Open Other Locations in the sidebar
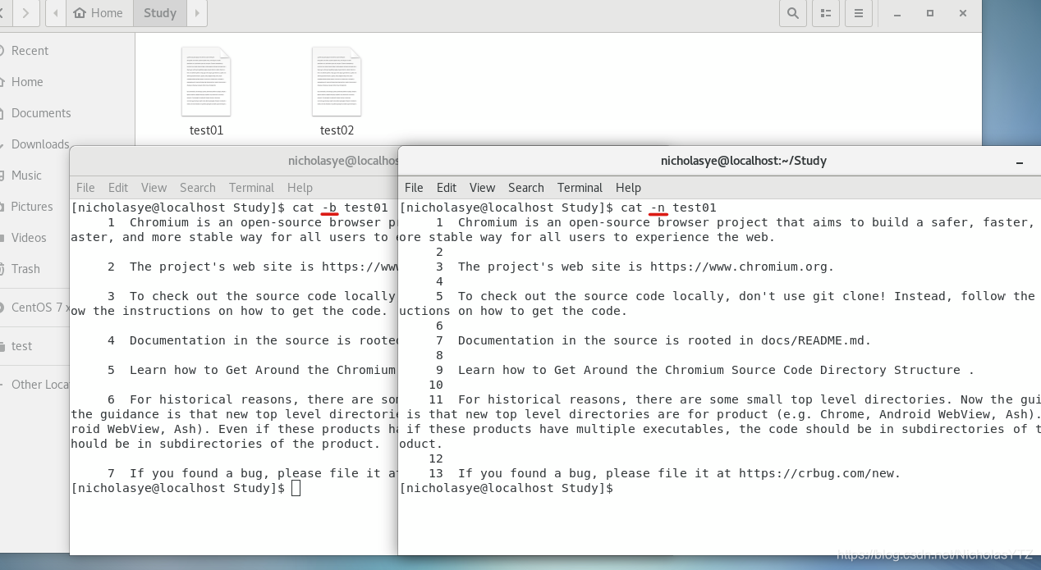This screenshot has width=1041, height=570. click(x=34, y=385)
